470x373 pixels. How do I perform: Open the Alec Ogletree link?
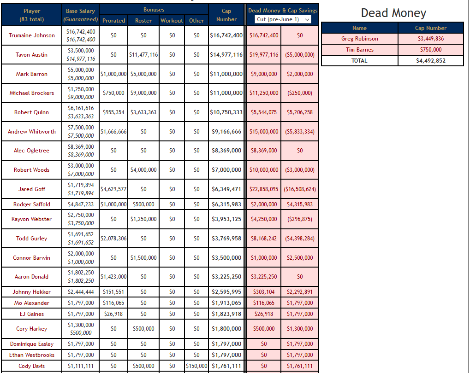(x=32, y=151)
